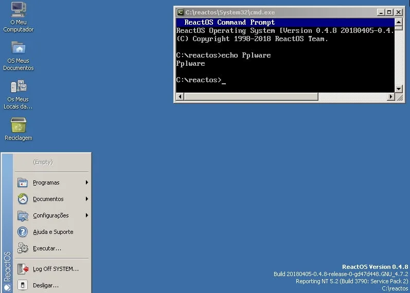Screen dimensions: 410x293
Task: Minimize the cmd.exe window
Action: pyautogui.click(x=381, y=12)
